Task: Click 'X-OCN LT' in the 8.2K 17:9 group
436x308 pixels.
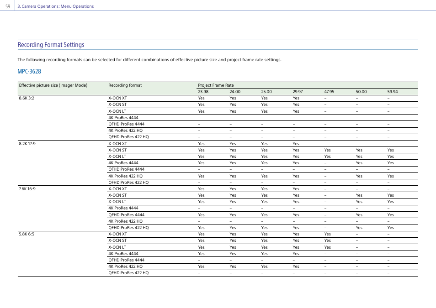Action: [117, 157]
